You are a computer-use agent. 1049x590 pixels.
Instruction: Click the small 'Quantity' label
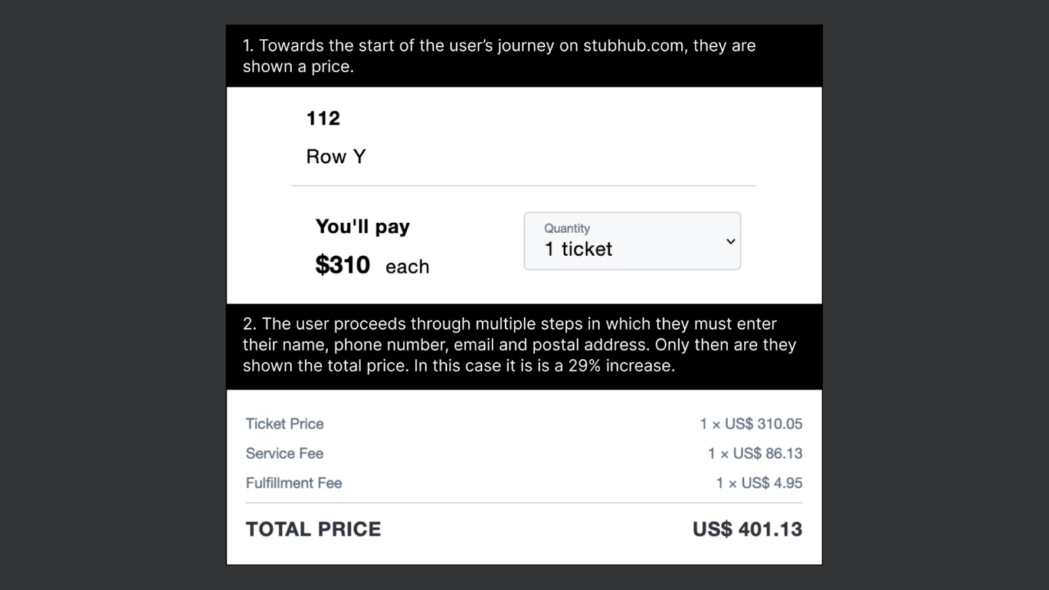(567, 228)
